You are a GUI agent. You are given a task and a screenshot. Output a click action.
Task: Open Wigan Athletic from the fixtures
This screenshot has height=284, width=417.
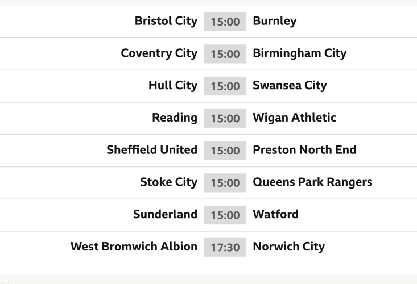click(294, 118)
